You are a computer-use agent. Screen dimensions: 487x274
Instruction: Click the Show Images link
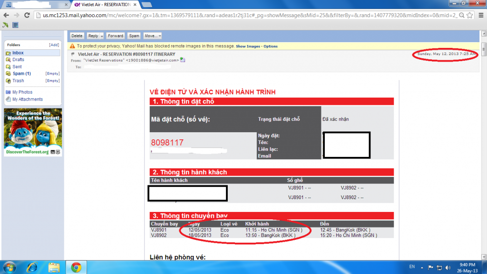click(248, 46)
